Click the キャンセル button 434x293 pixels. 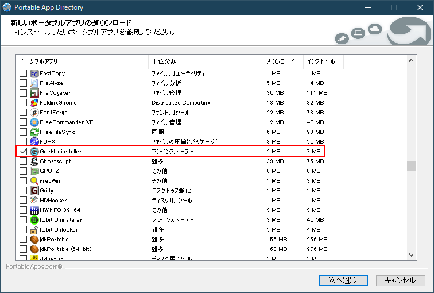point(400,280)
